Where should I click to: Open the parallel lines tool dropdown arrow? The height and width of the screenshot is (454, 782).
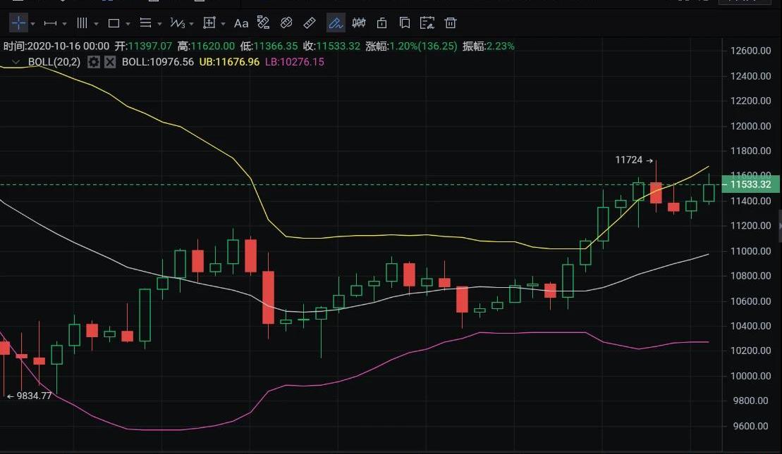coord(96,24)
